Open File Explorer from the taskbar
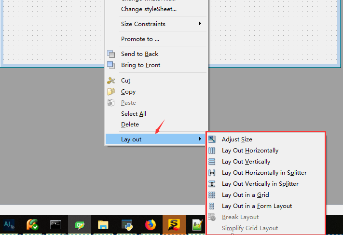Viewport: 343px width, 235px height. (103, 225)
